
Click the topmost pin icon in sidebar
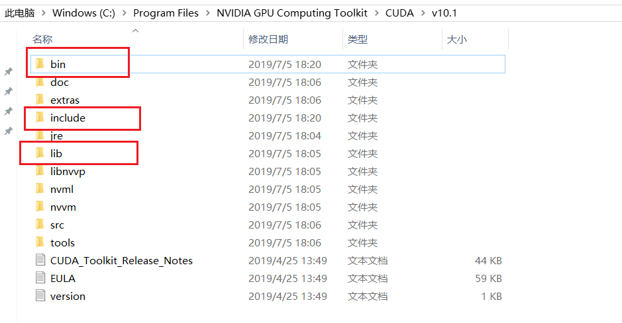(x=9, y=71)
